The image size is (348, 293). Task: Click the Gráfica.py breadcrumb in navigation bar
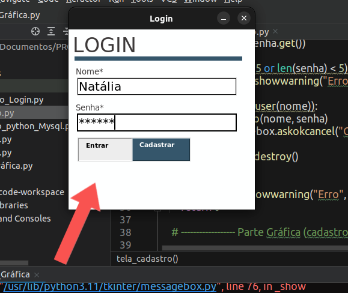click(20, 15)
